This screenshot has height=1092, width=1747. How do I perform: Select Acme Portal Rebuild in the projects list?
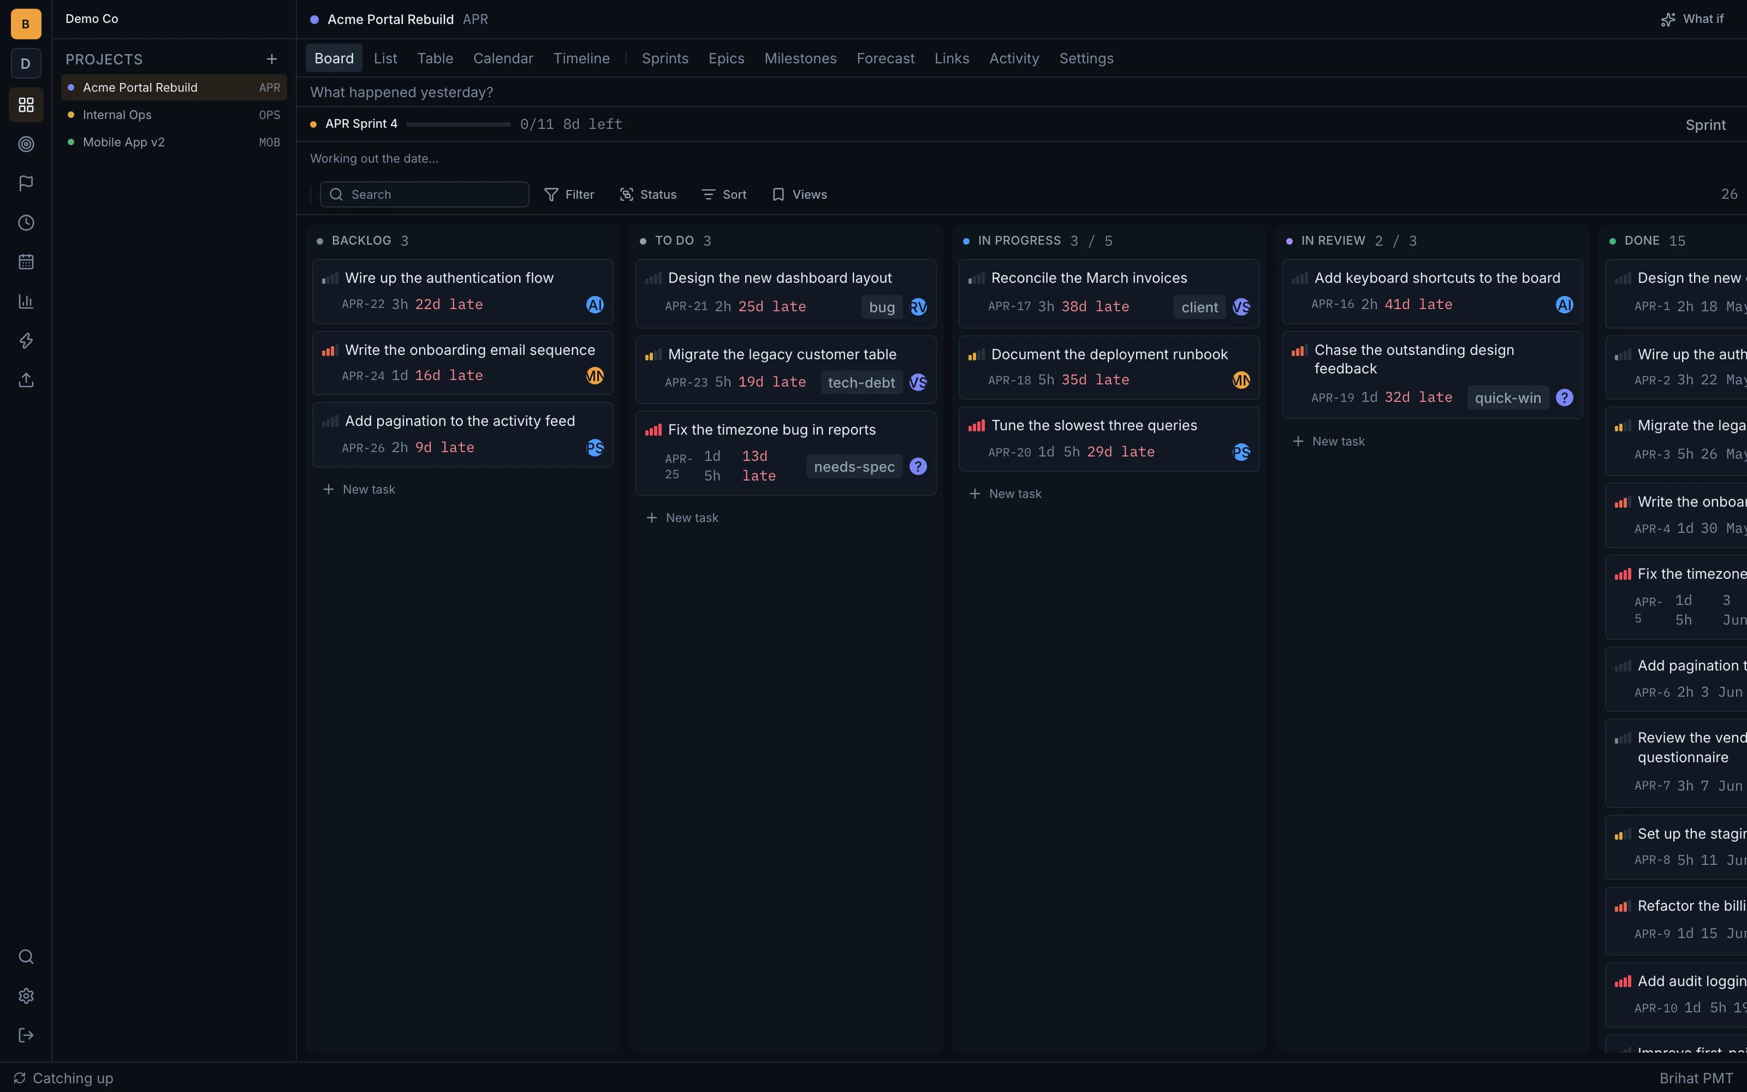point(174,87)
